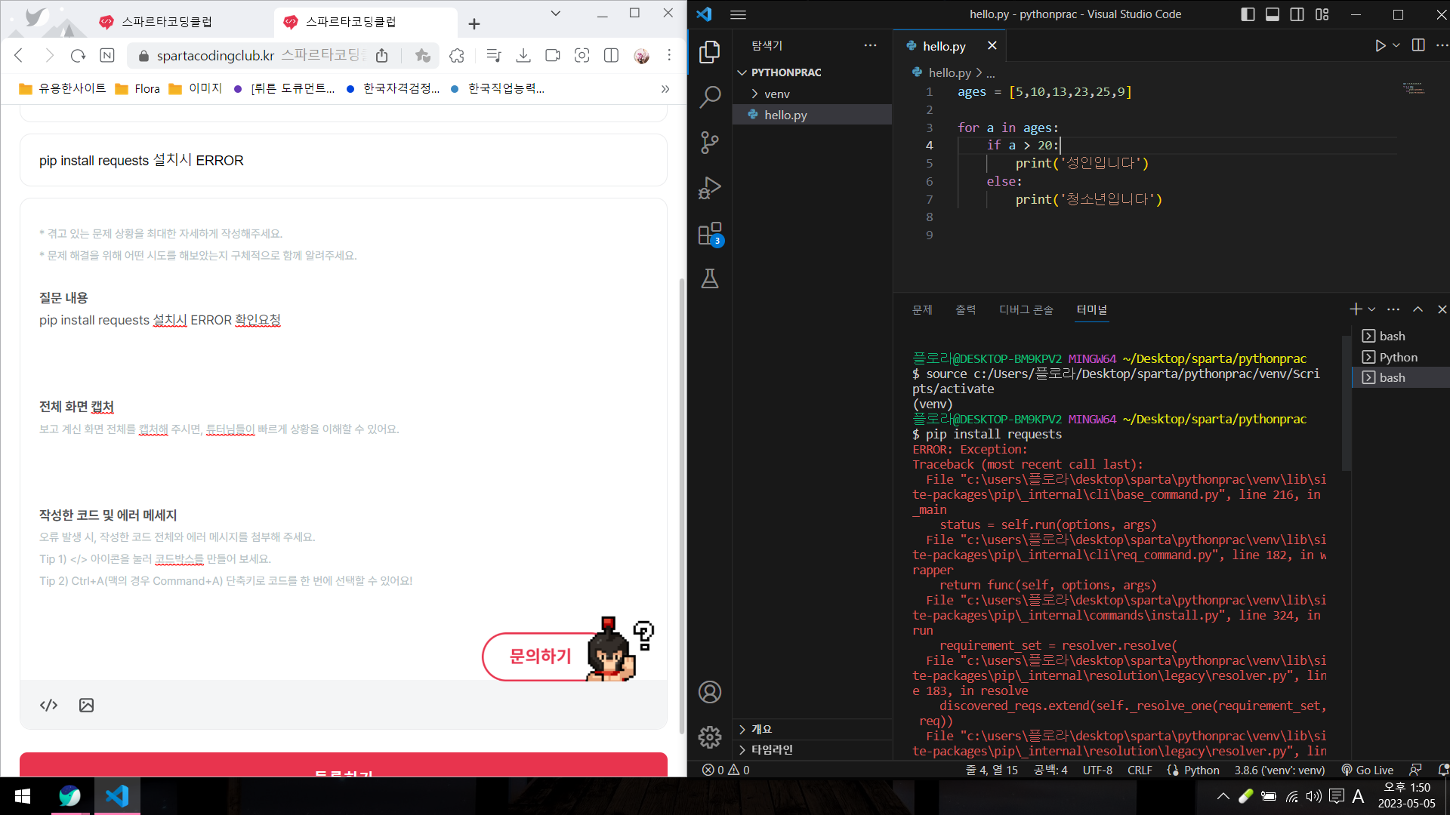Screen dimensions: 1450x815
Task: Open the Accounts menu in VS Code
Action: pyautogui.click(x=709, y=692)
